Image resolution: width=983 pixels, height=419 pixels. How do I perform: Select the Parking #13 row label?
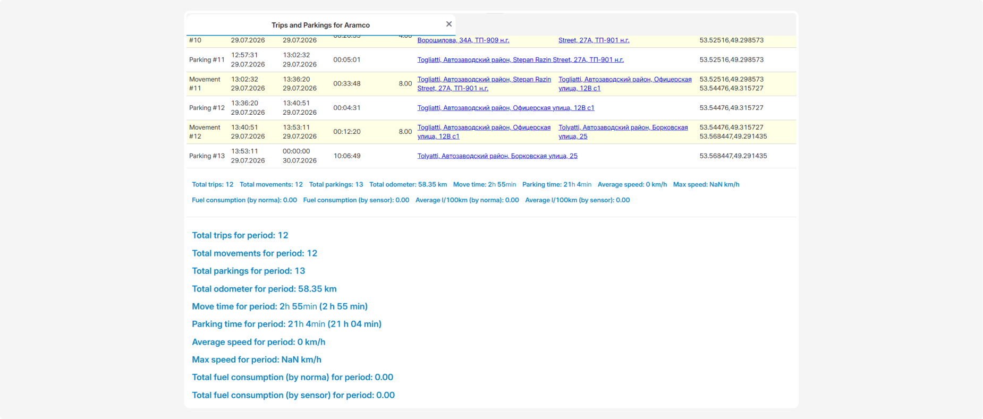tap(207, 156)
